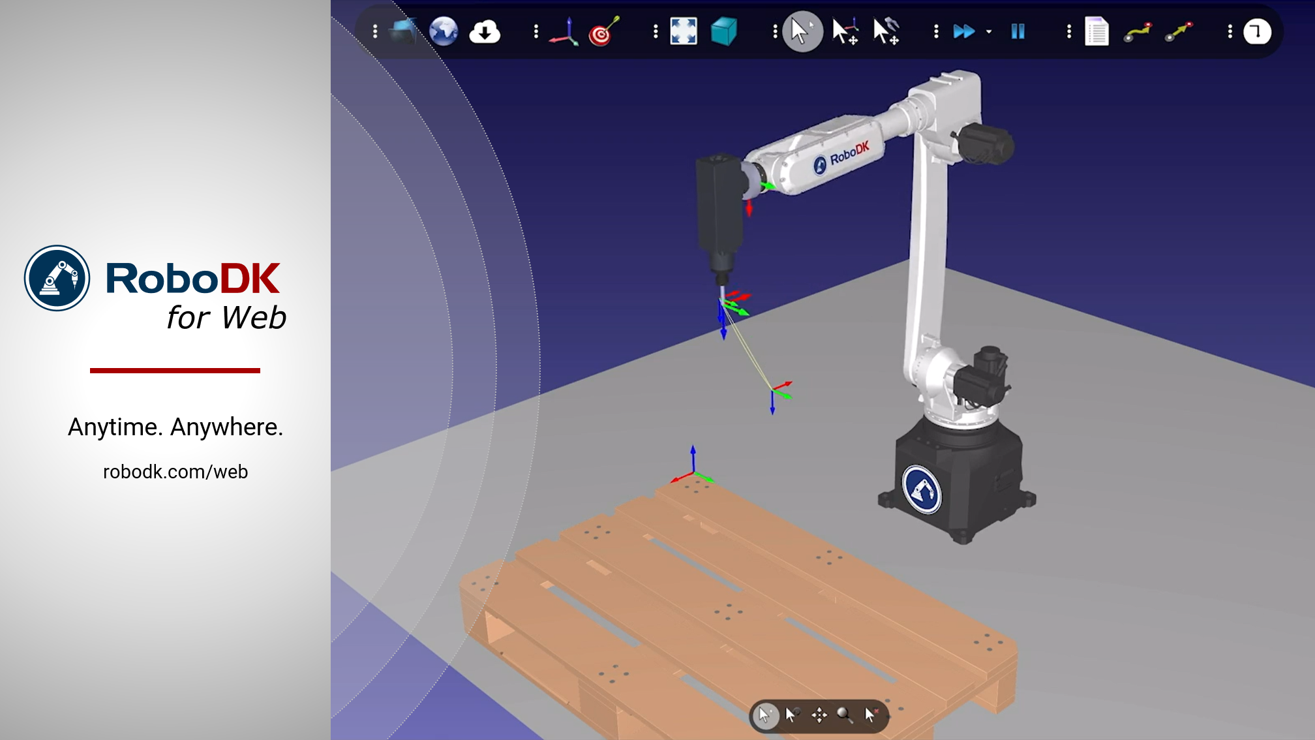
Task: Add a reference frame from toolbar
Action: [564, 31]
